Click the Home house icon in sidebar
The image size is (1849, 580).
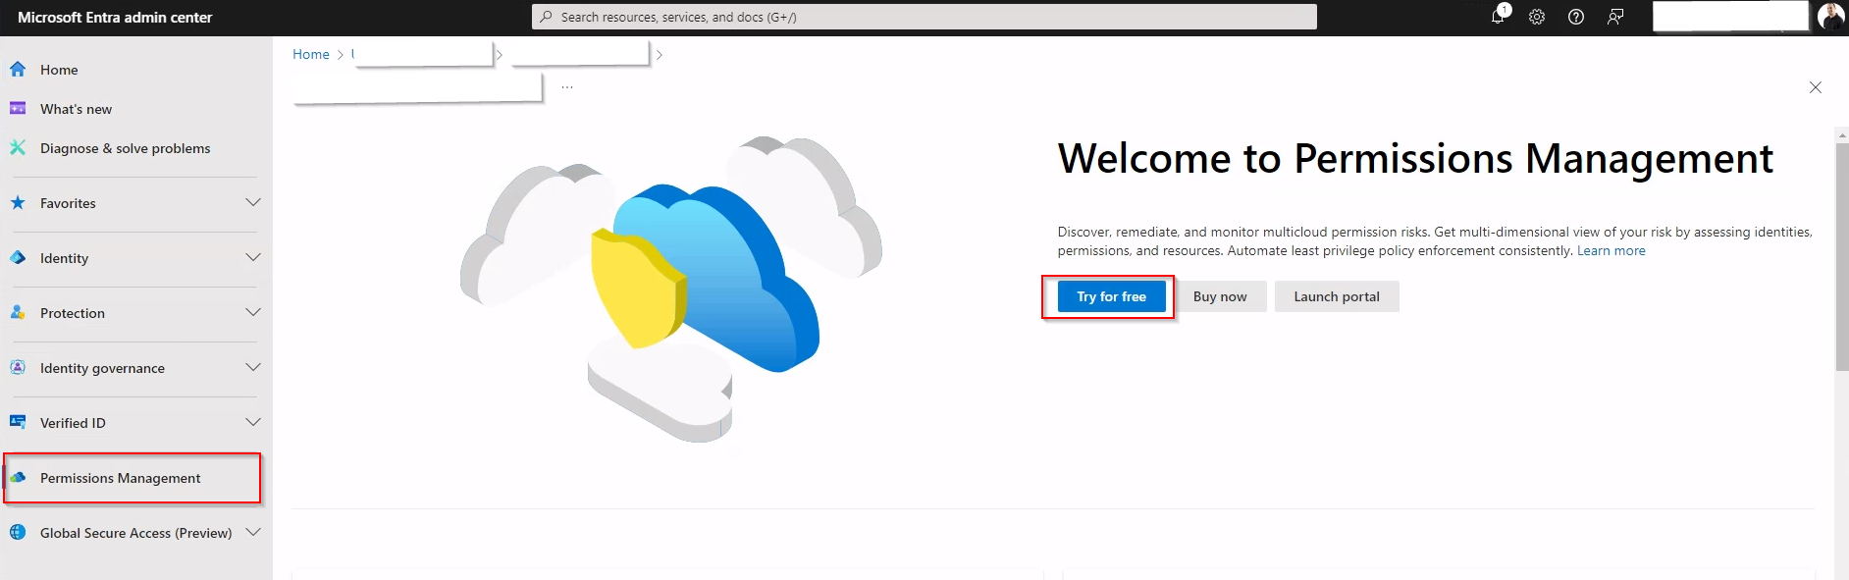click(x=18, y=70)
